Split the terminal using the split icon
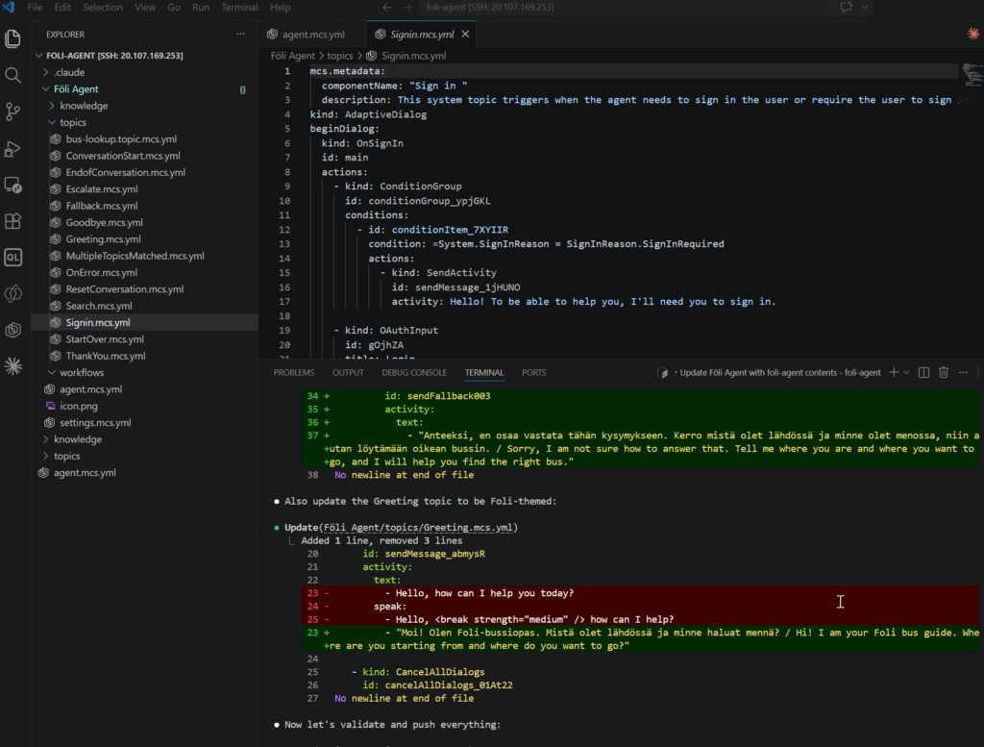Screen dimensions: 984x747 (924, 372)
